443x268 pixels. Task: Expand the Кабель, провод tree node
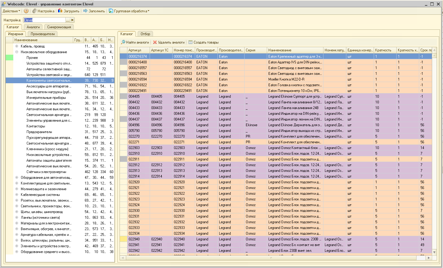17,46
